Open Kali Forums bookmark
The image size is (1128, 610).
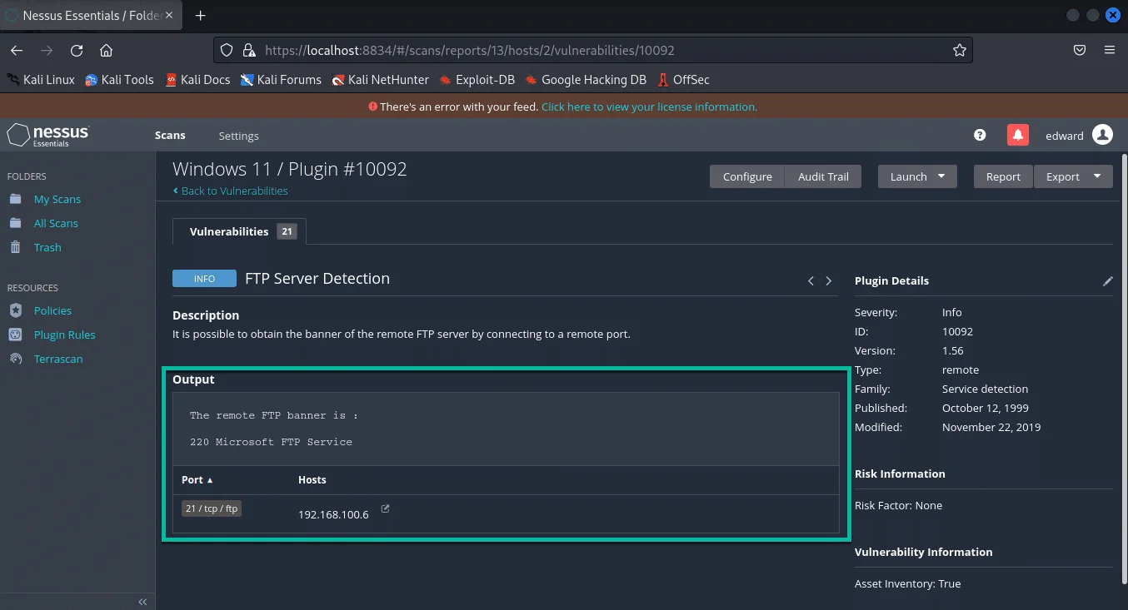281,80
